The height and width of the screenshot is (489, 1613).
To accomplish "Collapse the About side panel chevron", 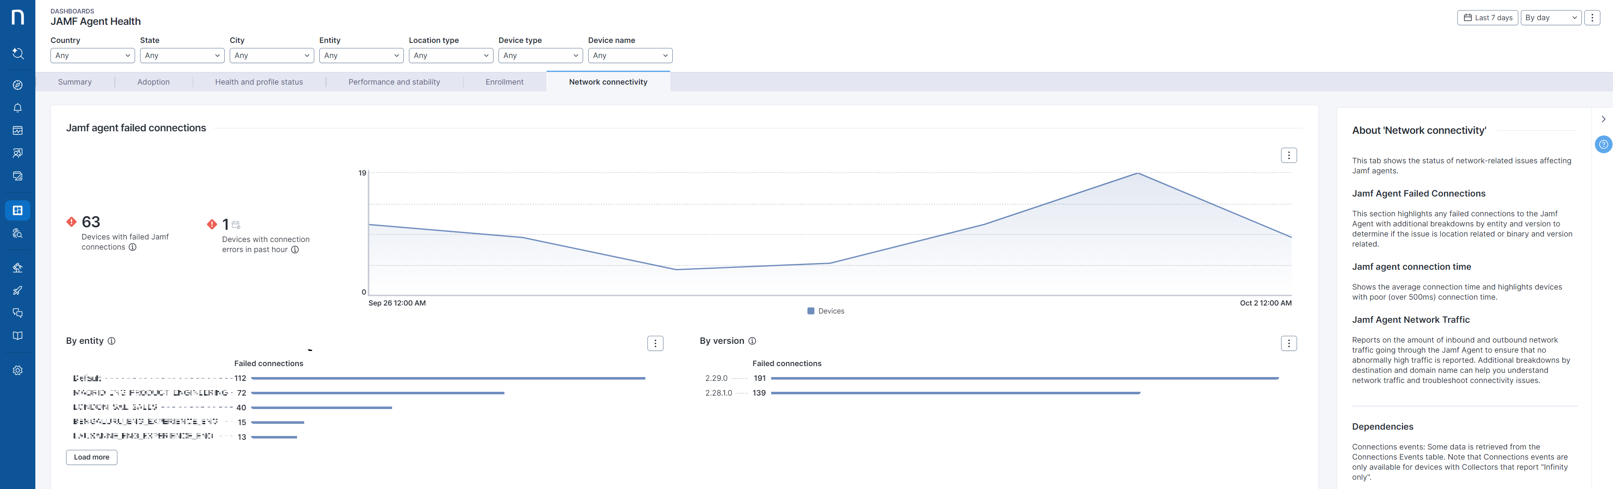I will (x=1603, y=119).
